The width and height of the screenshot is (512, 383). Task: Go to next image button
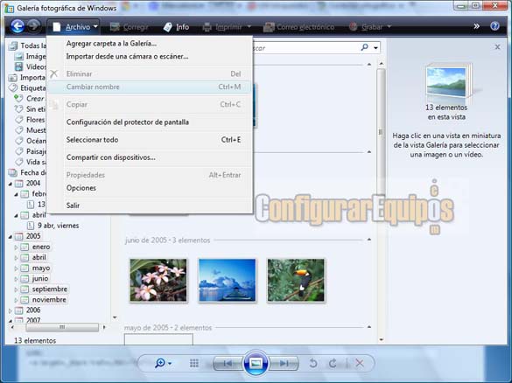[284, 363]
